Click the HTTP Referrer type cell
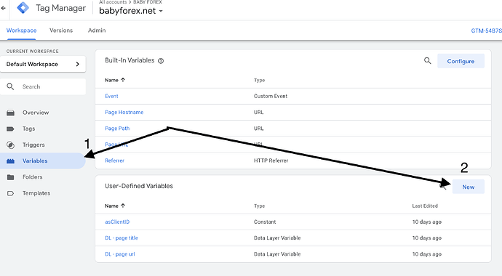Image resolution: width=502 pixels, height=276 pixels. tap(271, 161)
